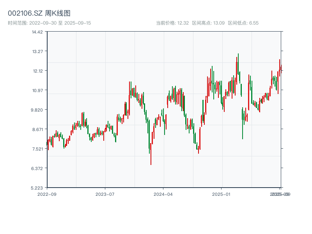
Task: Click the 2024-04 x-axis date label
Action: pos(163,194)
